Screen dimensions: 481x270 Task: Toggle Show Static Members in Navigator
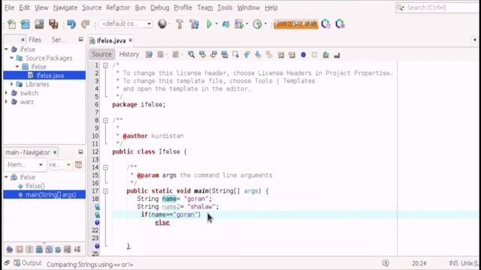(x=29, y=250)
